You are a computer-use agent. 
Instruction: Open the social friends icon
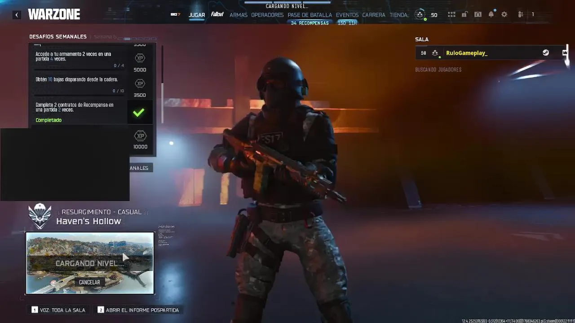click(x=521, y=15)
